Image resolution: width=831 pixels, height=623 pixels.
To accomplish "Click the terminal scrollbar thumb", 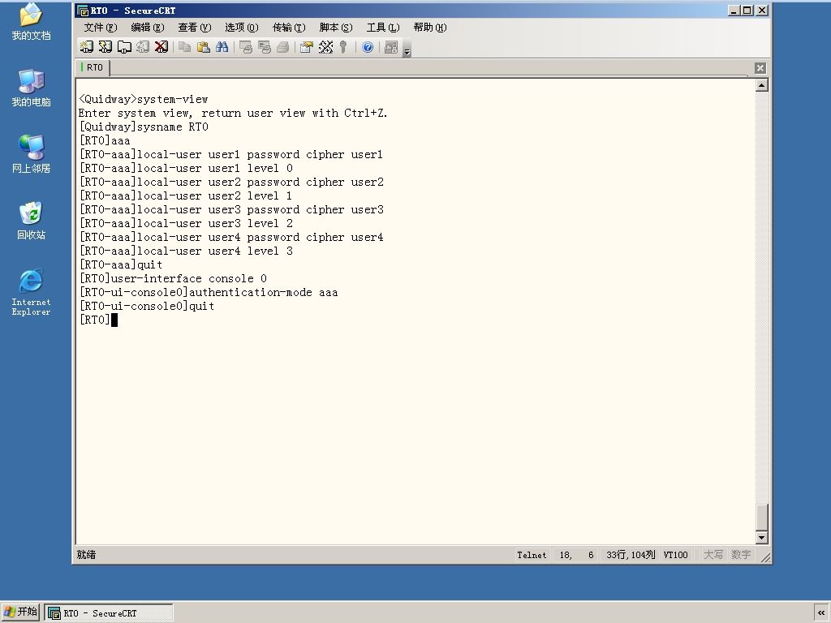I will click(761, 517).
